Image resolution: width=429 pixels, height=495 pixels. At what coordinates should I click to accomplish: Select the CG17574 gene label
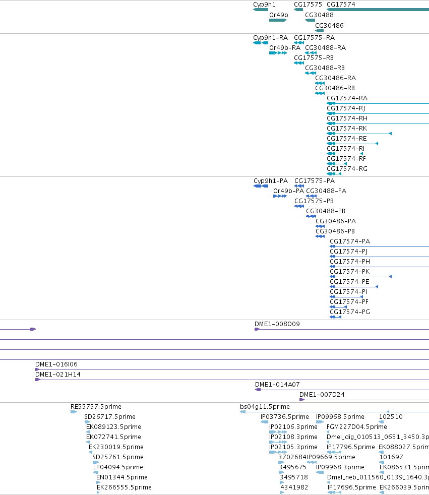341,5
